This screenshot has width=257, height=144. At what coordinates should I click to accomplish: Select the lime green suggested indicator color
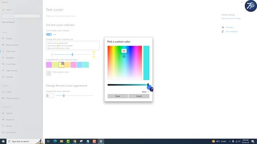[x=55, y=65]
